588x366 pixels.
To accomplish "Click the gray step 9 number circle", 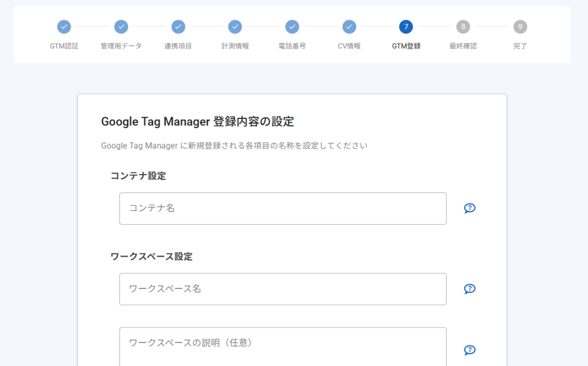I will [520, 26].
